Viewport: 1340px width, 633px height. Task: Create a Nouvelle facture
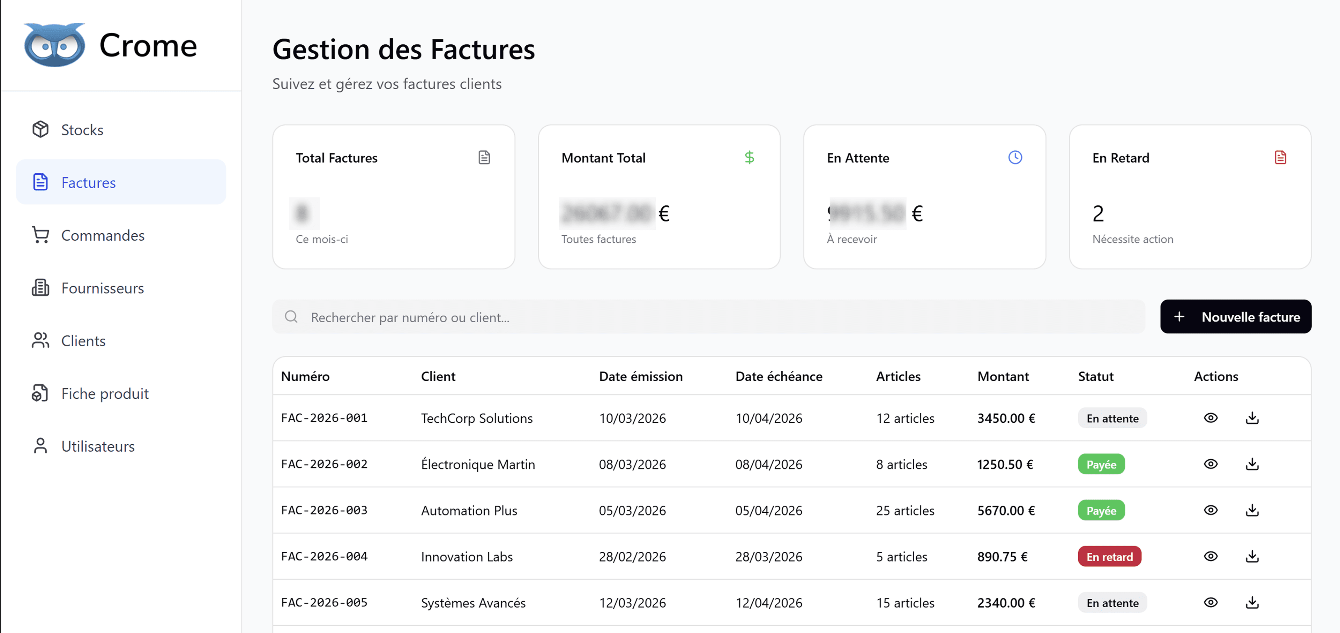point(1235,317)
